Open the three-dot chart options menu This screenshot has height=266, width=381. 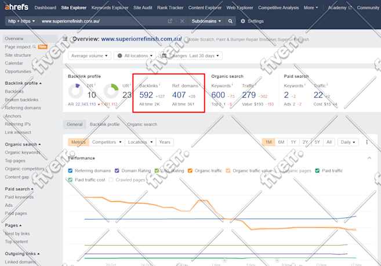coord(367,142)
